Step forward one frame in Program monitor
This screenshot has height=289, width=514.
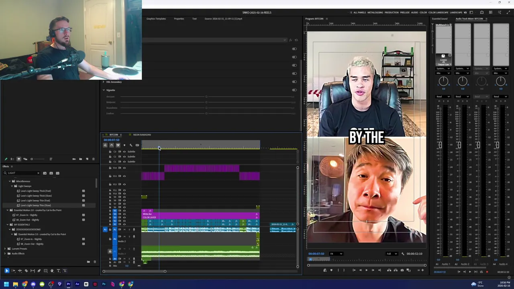(x=373, y=270)
